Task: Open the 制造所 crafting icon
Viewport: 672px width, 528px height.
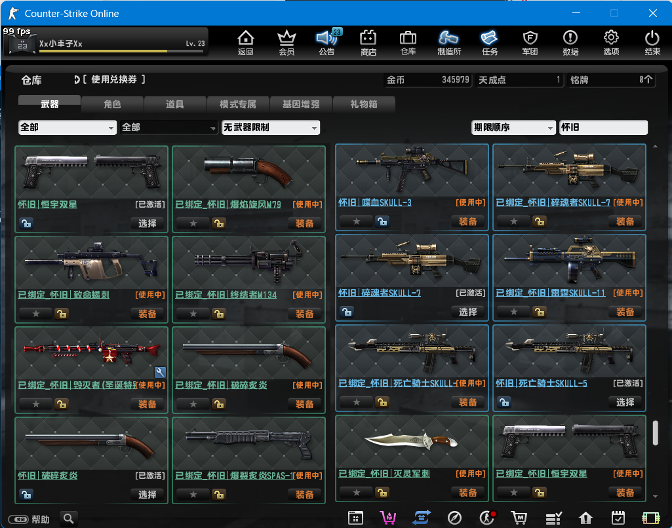Action: point(448,42)
